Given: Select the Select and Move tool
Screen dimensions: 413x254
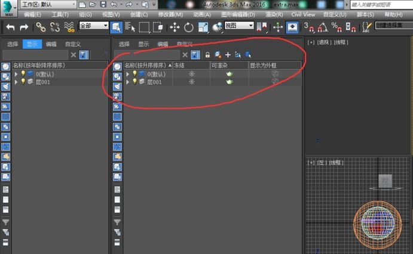Looking at the screenshot, I should [175, 27].
